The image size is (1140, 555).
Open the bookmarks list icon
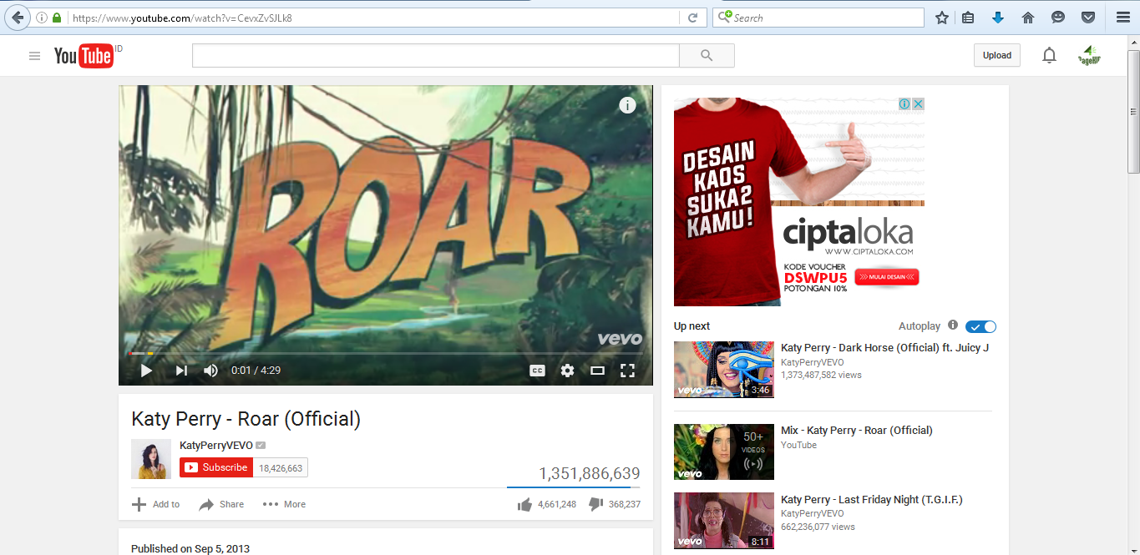point(969,18)
